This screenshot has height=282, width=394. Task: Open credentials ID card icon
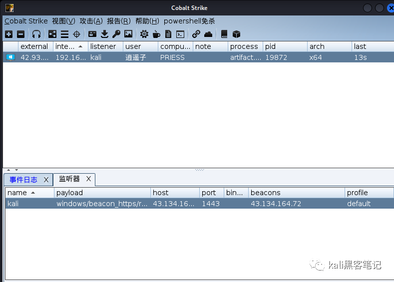click(x=92, y=34)
